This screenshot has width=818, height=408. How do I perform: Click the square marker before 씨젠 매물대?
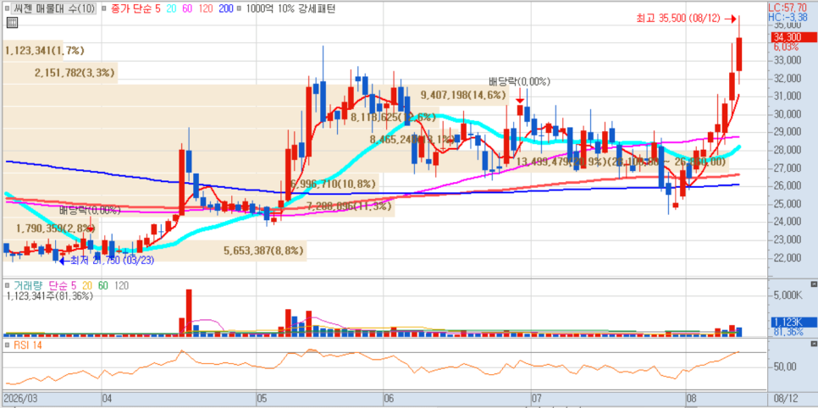coord(8,8)
